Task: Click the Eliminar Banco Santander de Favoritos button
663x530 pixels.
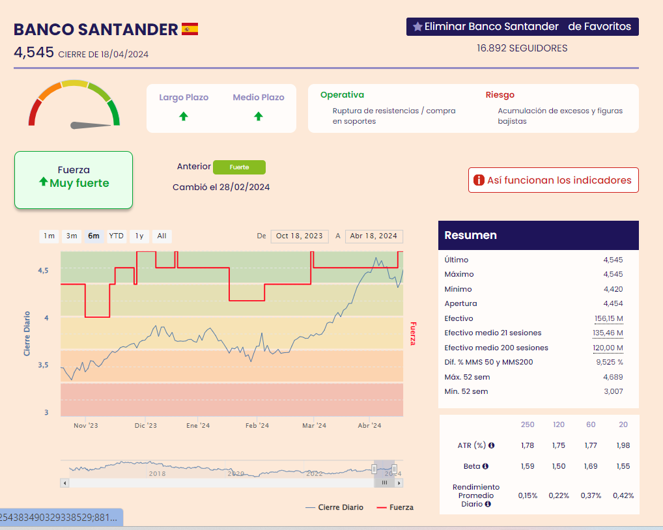Action: pyautogui.click(x=522, y=27)
